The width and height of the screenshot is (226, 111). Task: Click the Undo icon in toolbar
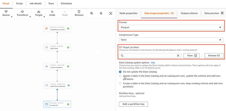pyautogui.click(x=52, y=12)
